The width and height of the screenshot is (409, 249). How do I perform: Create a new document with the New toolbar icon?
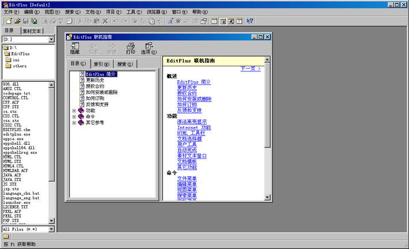coord(9,21)
